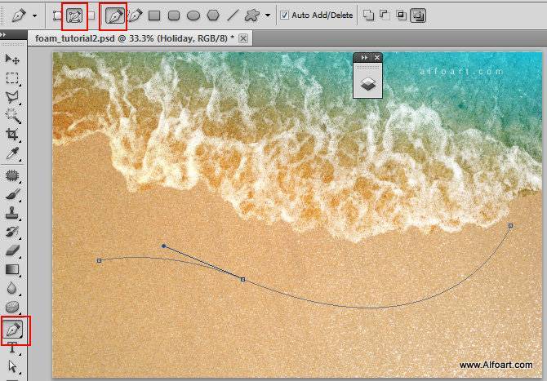Switch to the foam_tutorial2.psd document tab

[131, 38]
